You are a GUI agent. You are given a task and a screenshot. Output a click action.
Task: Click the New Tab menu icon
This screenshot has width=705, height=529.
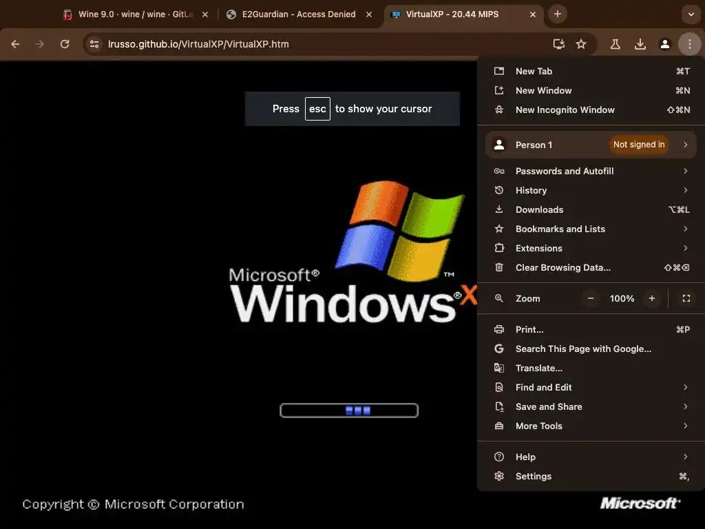pos(499,71)
